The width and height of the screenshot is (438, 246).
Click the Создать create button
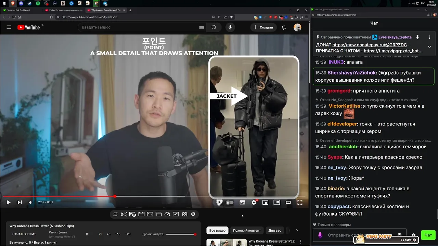click(x=263, y=27)
